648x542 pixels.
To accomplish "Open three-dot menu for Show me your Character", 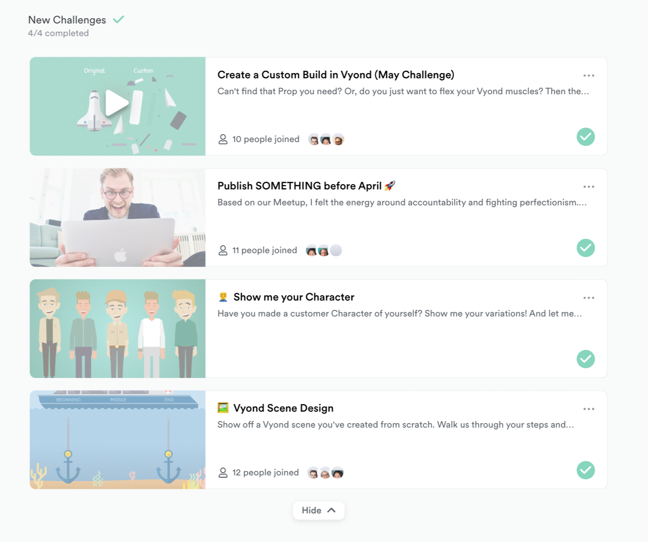I will [x=588, y=298].
